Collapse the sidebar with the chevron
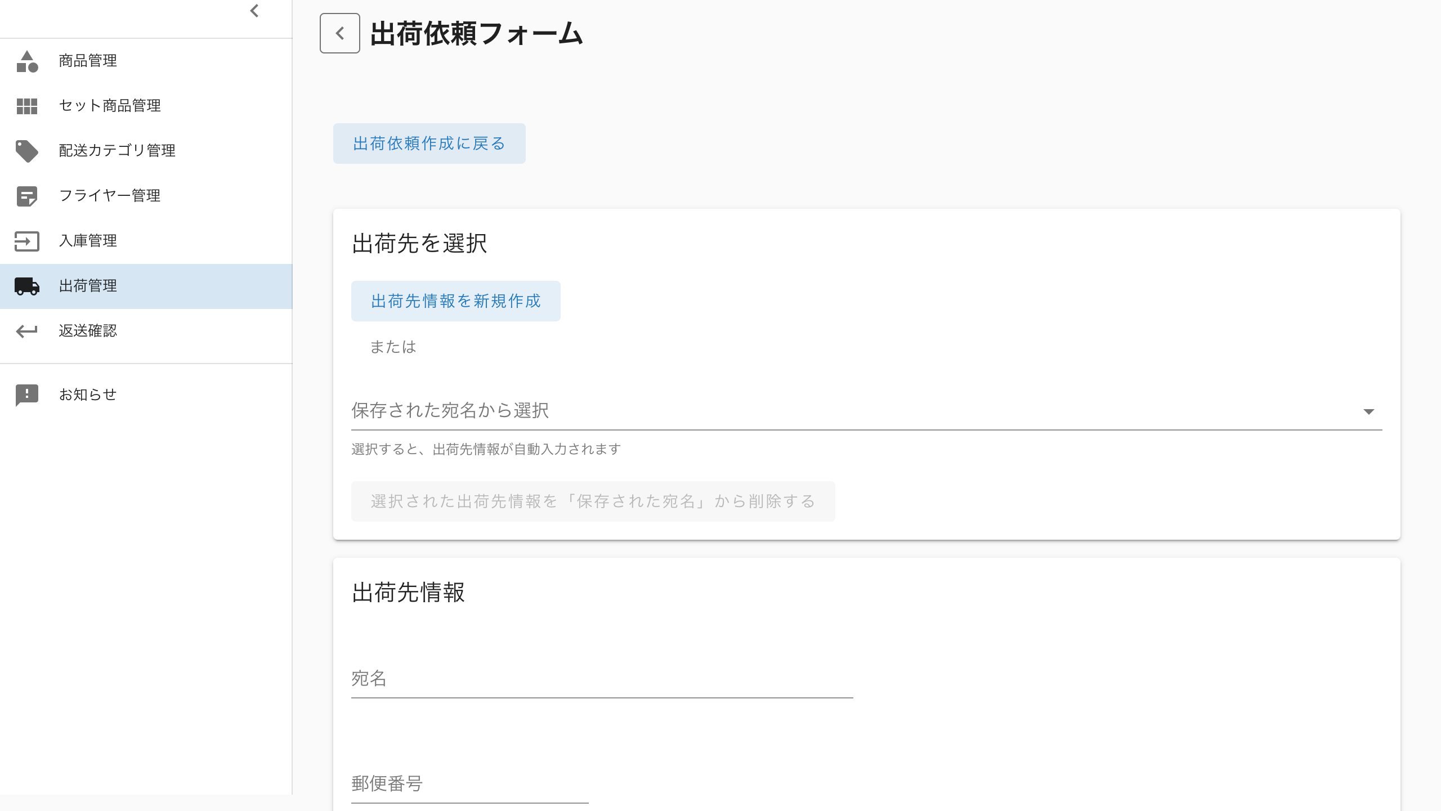The width and height of the screenshot is (1441, 811). pyautogui.click(x=254, y=11)
